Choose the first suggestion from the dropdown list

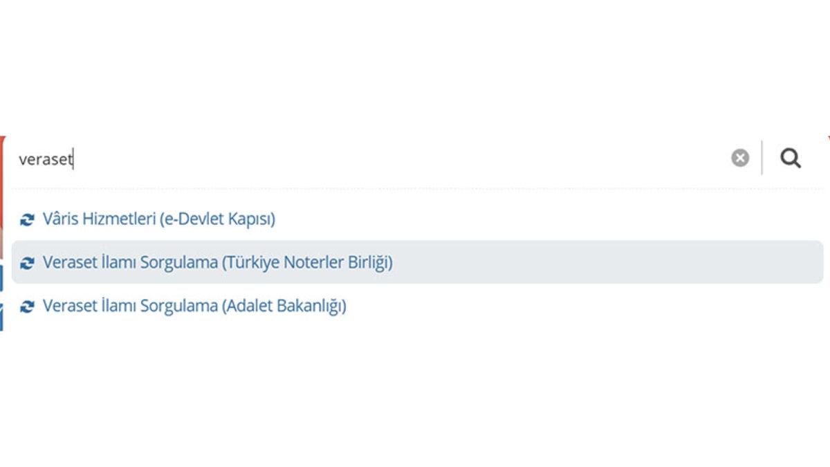[x=159, y=218]
